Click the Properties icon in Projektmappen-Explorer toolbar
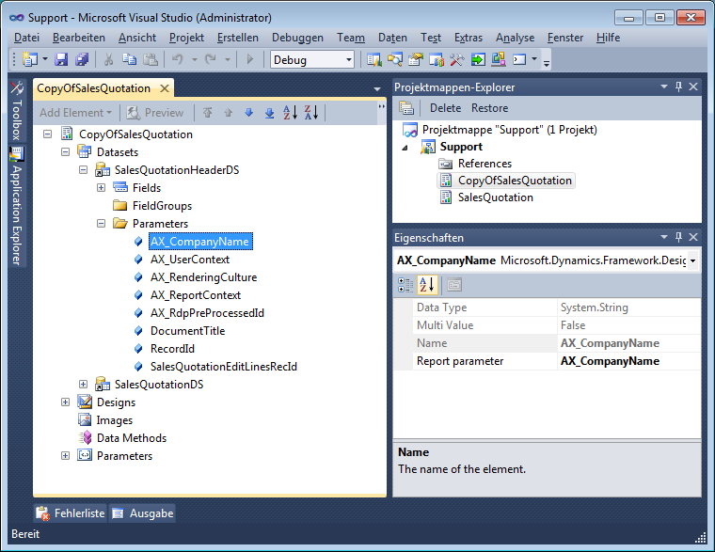 click(x=408, y=108)
